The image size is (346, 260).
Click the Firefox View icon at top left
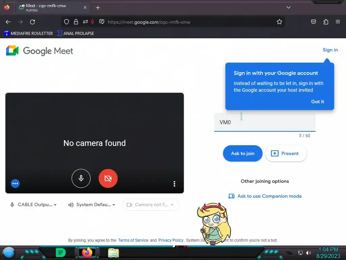[x=7, y=7]
